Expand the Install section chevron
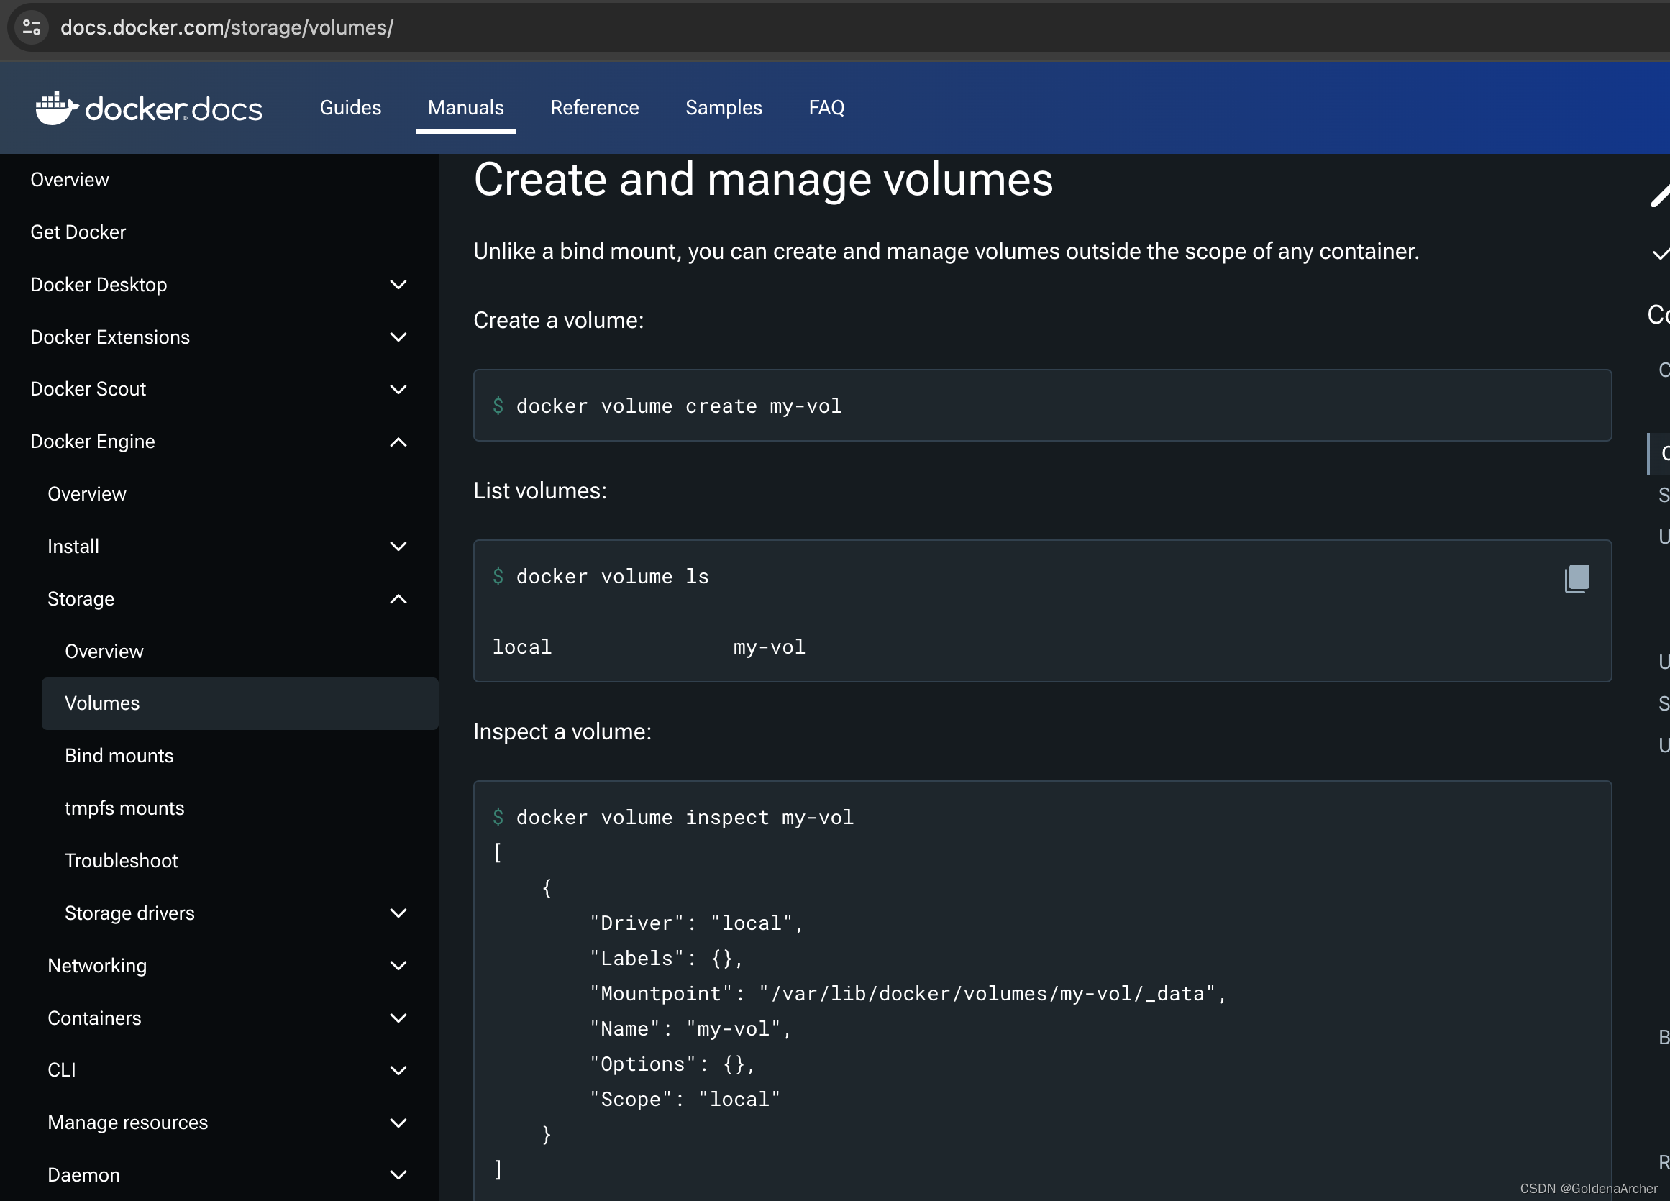Image resolution: width=1670 pixels, height=1201 pixels. point(398,547)
